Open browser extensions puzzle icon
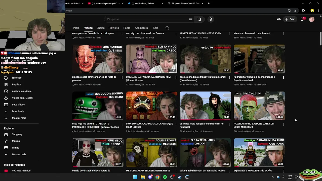Screen dimensions: 322x181 pyautogui.click(x=303, y=11)
